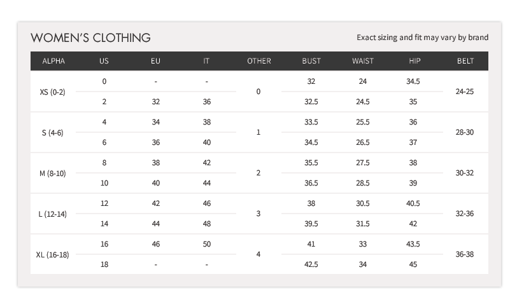The height and width of the screenshot is (300, 517).
Task: Click the XL (16-18) size label
Action: pyautogui.click(x=53, y=254)
